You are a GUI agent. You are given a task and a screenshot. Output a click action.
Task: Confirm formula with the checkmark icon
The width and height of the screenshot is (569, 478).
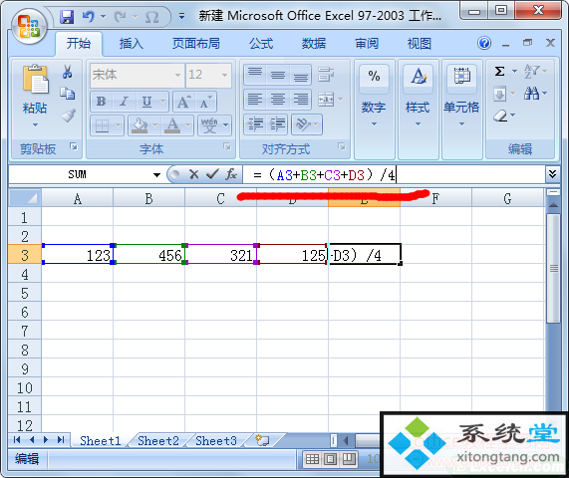coord(212,174)
